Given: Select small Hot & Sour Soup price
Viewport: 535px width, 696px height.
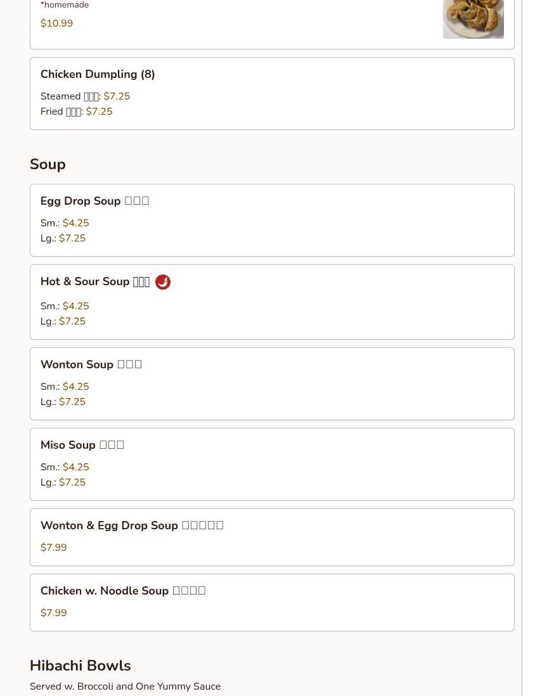Looking at the screenshot, I should click(x=75, y=306).
